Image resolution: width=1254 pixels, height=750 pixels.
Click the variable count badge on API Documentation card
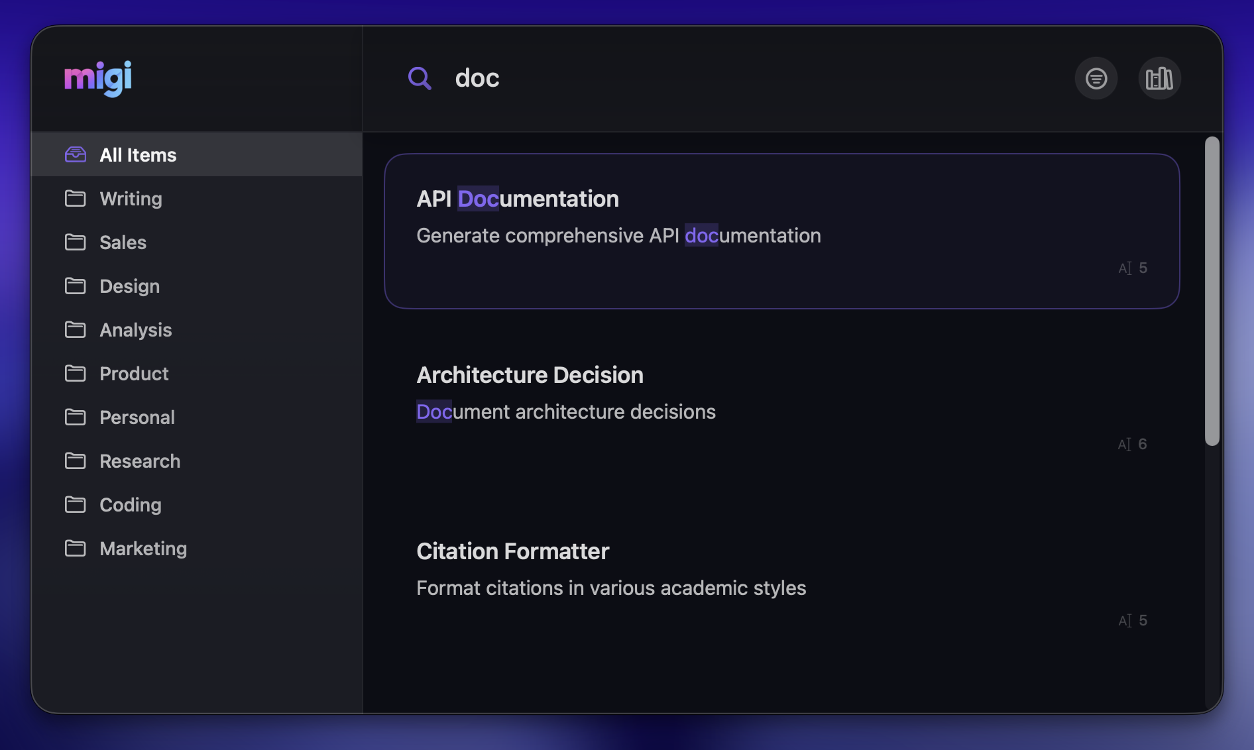(x=1132, y=268)
